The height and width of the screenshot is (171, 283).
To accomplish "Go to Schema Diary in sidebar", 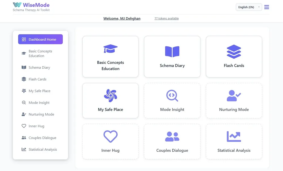I will click(40, 67).
